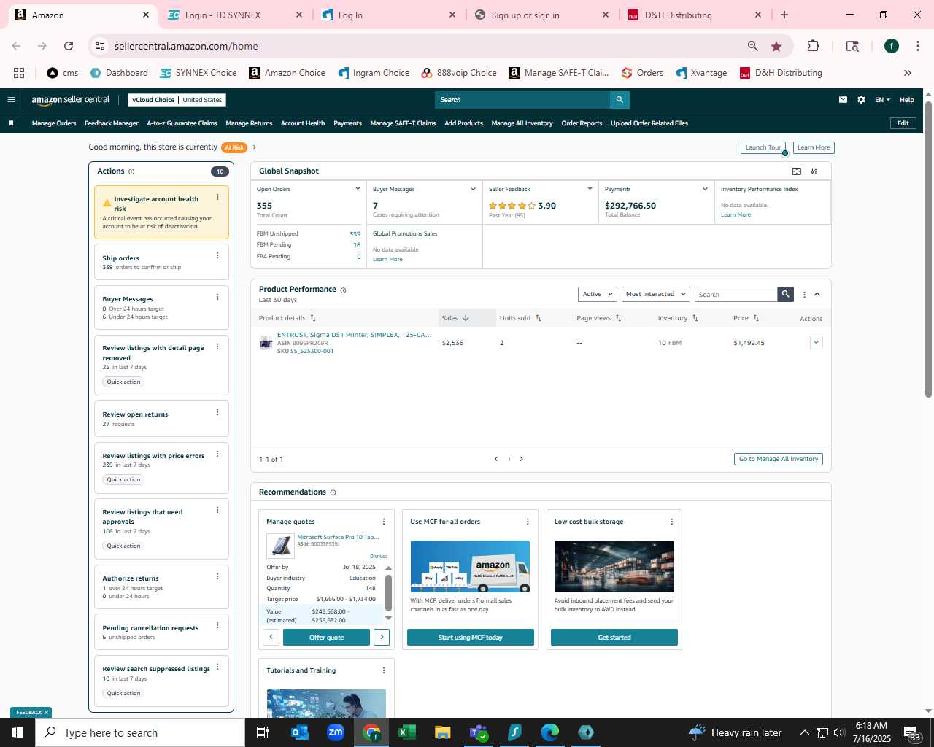Click the Product Performance search magnifier button
The width and height of the screenshot is (934, 747).
tap(785, 294)
